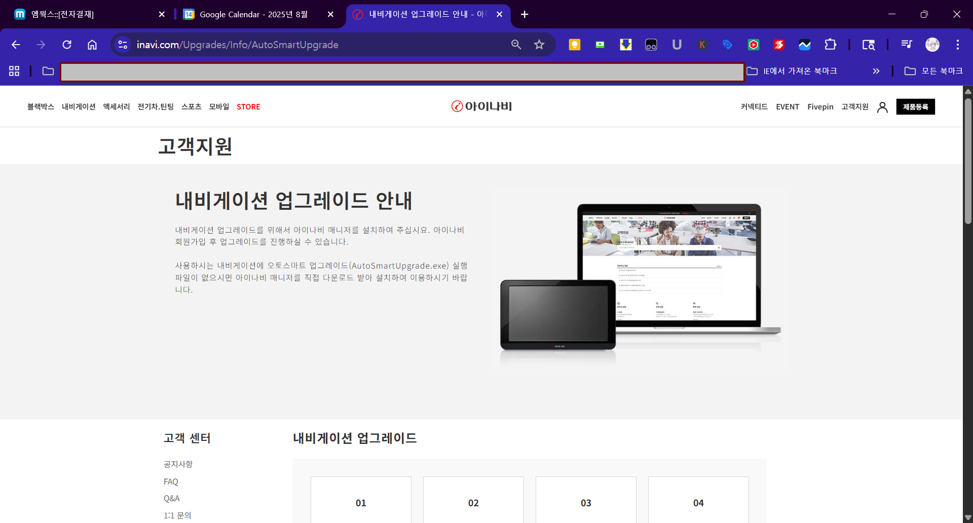Bookmark this page with the star icon
This screenshot has width=973, height=523.
[x=539, y=45]
